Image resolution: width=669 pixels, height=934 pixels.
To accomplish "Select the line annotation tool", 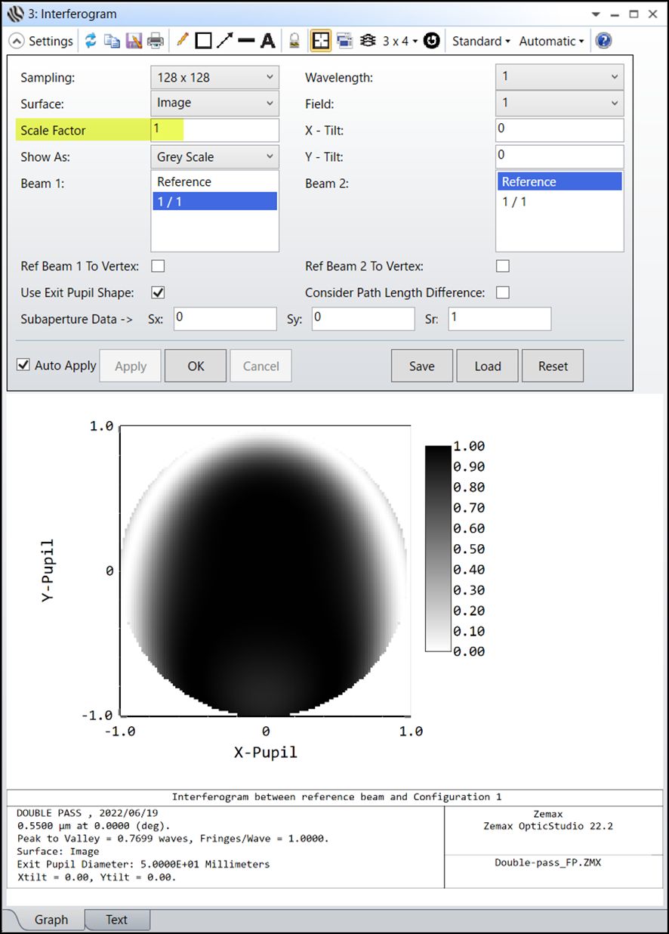I will point(246,41).
